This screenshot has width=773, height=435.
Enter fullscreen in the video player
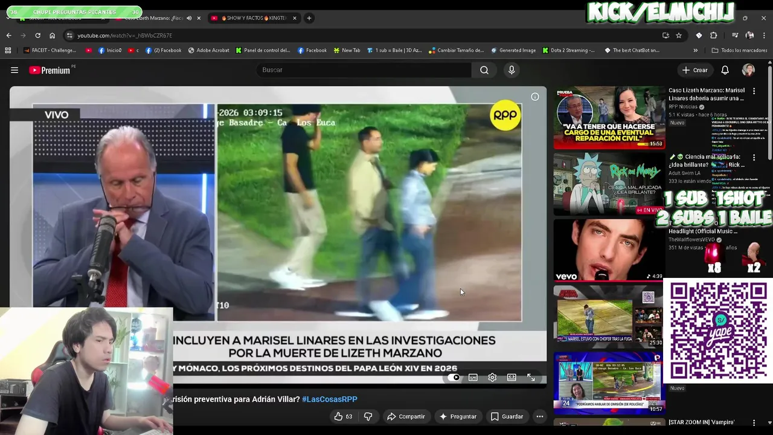531,378
